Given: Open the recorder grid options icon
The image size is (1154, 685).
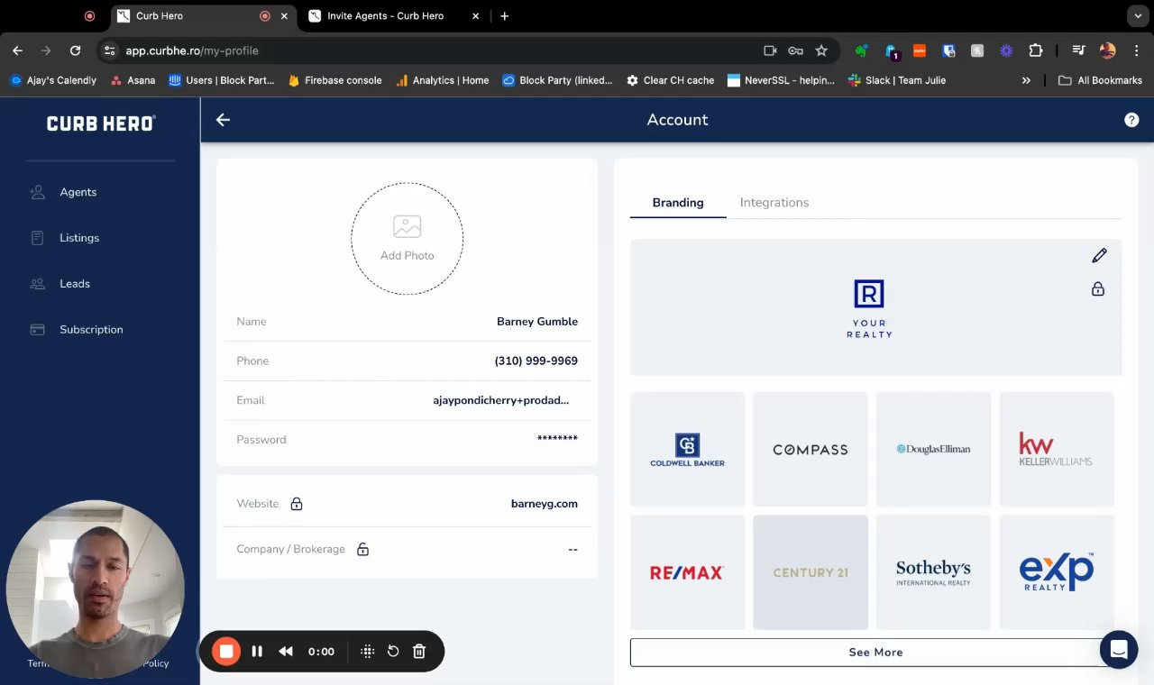Looking at the screenshot, I should (368, 651).
